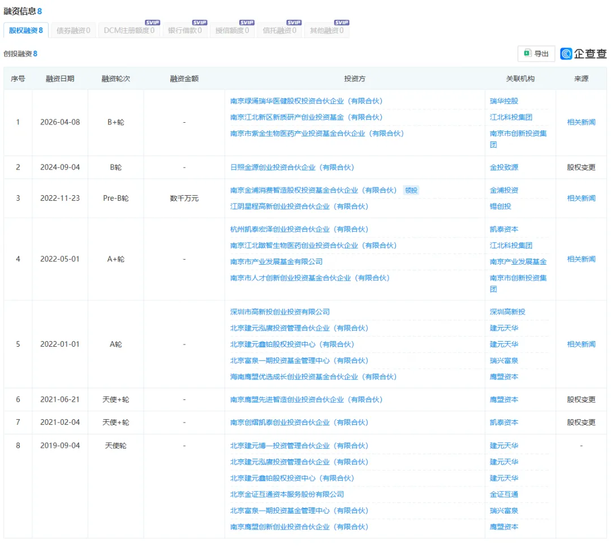Click the 融资金额 column header
The image size is (611, 547).
[184, 79]
